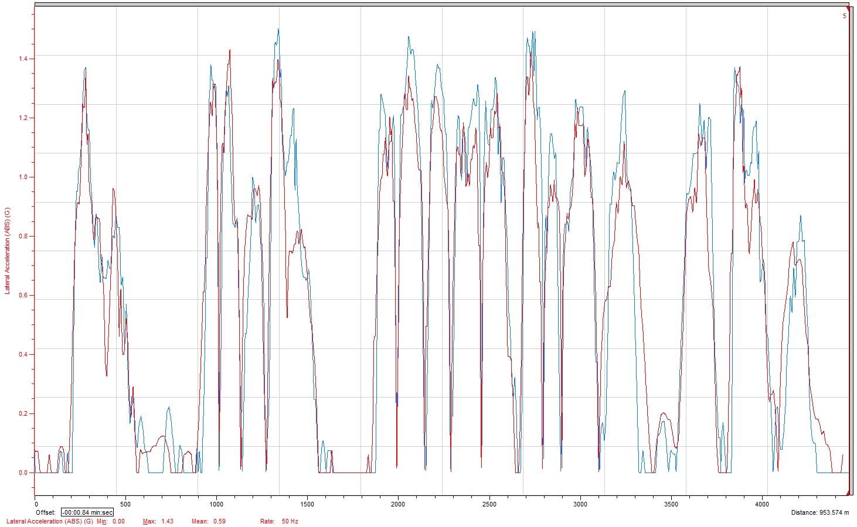Click the 2000 tick on distance axis
The height and width of the screenshot is (527, 857).
coord(398,504)
